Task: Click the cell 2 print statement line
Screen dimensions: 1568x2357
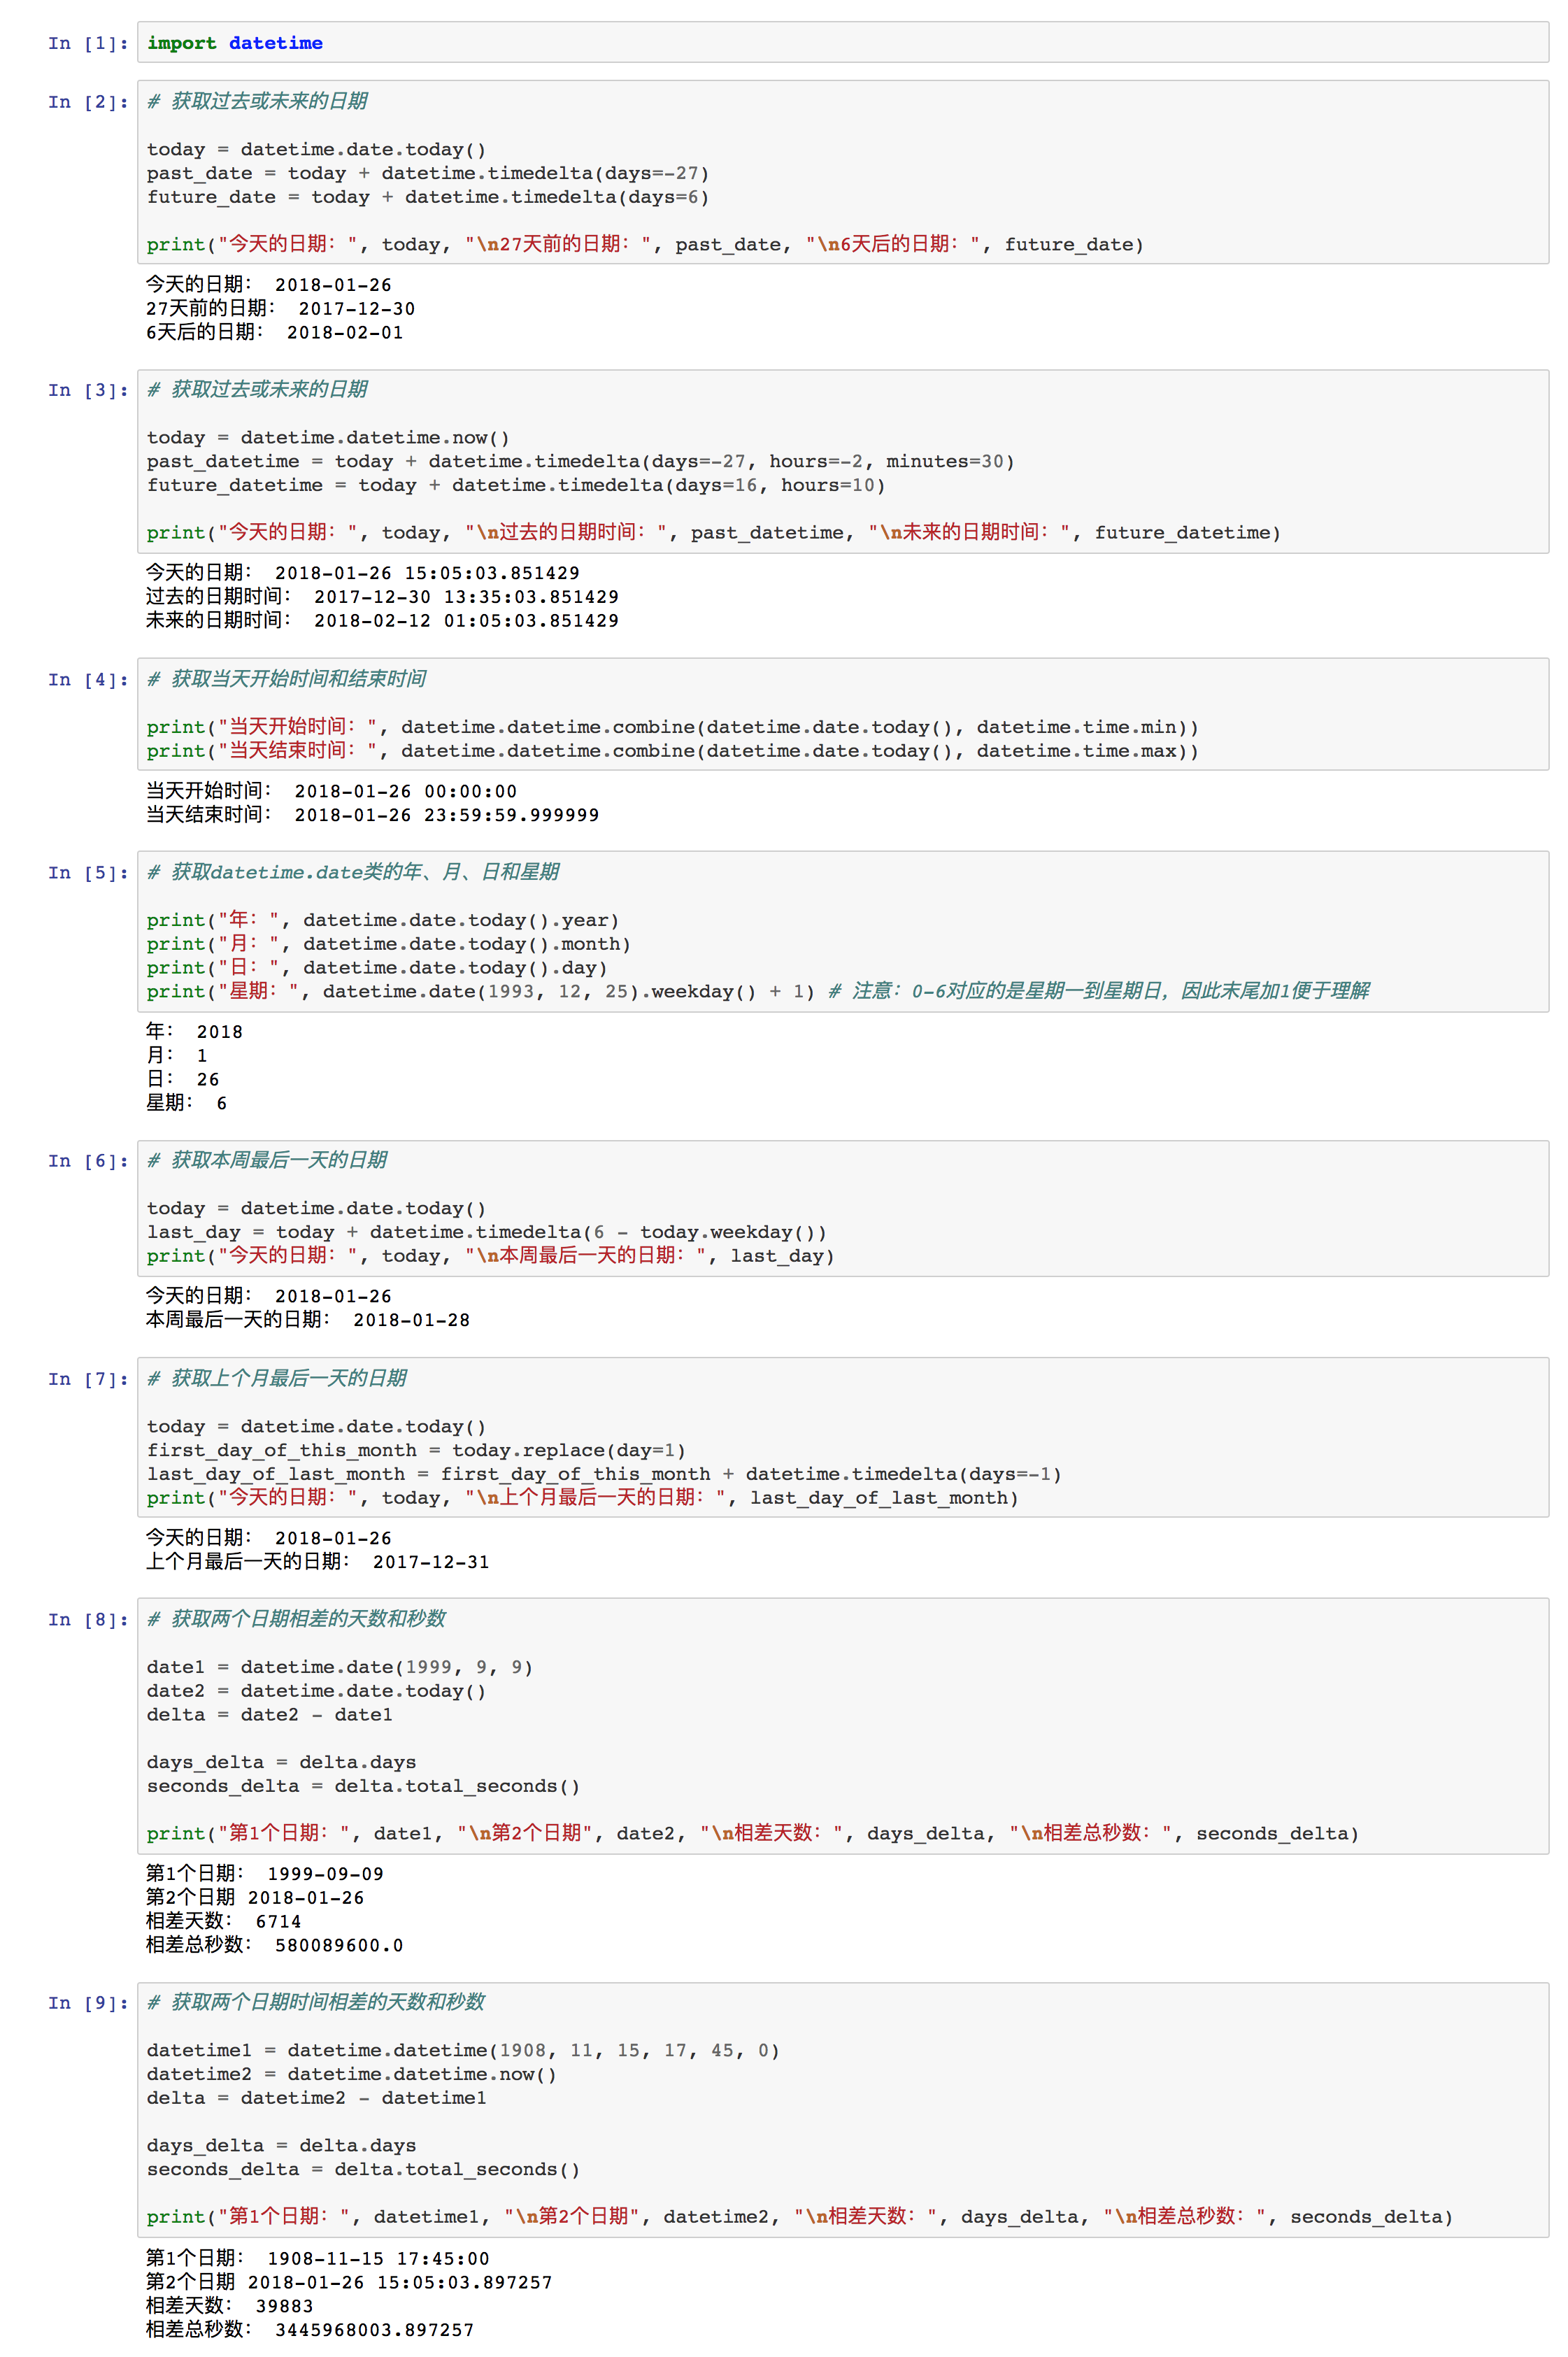Action: [x=644, y=245]
